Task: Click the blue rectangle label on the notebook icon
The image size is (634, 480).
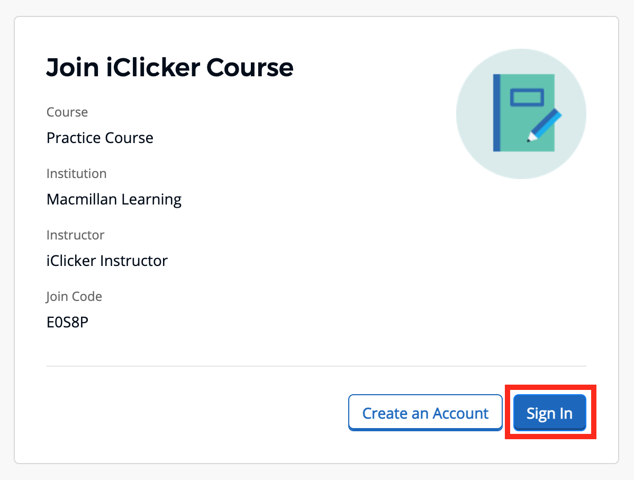Action: (x=527, y=98)
